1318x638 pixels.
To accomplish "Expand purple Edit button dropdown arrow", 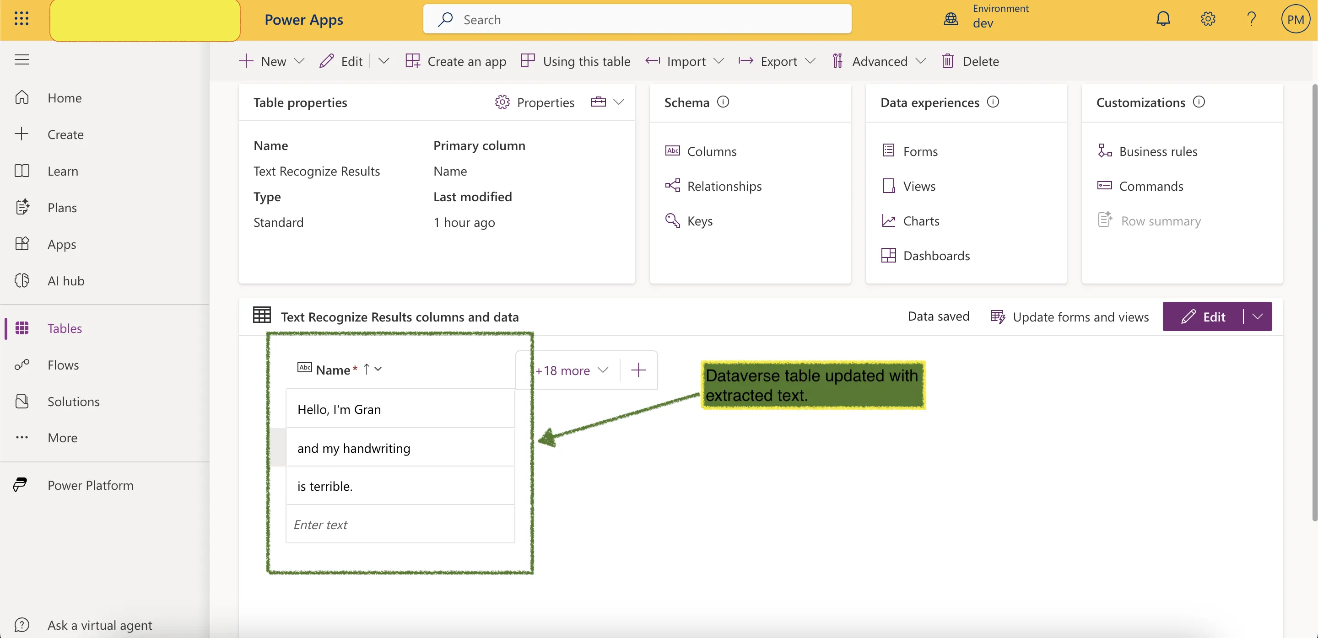I will 1258,316.
